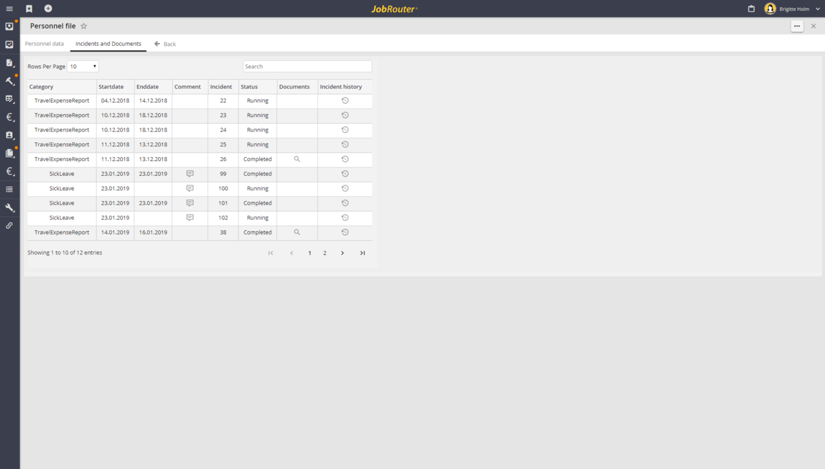Click the bookmark icon in the top bar

tap(28, 8)
